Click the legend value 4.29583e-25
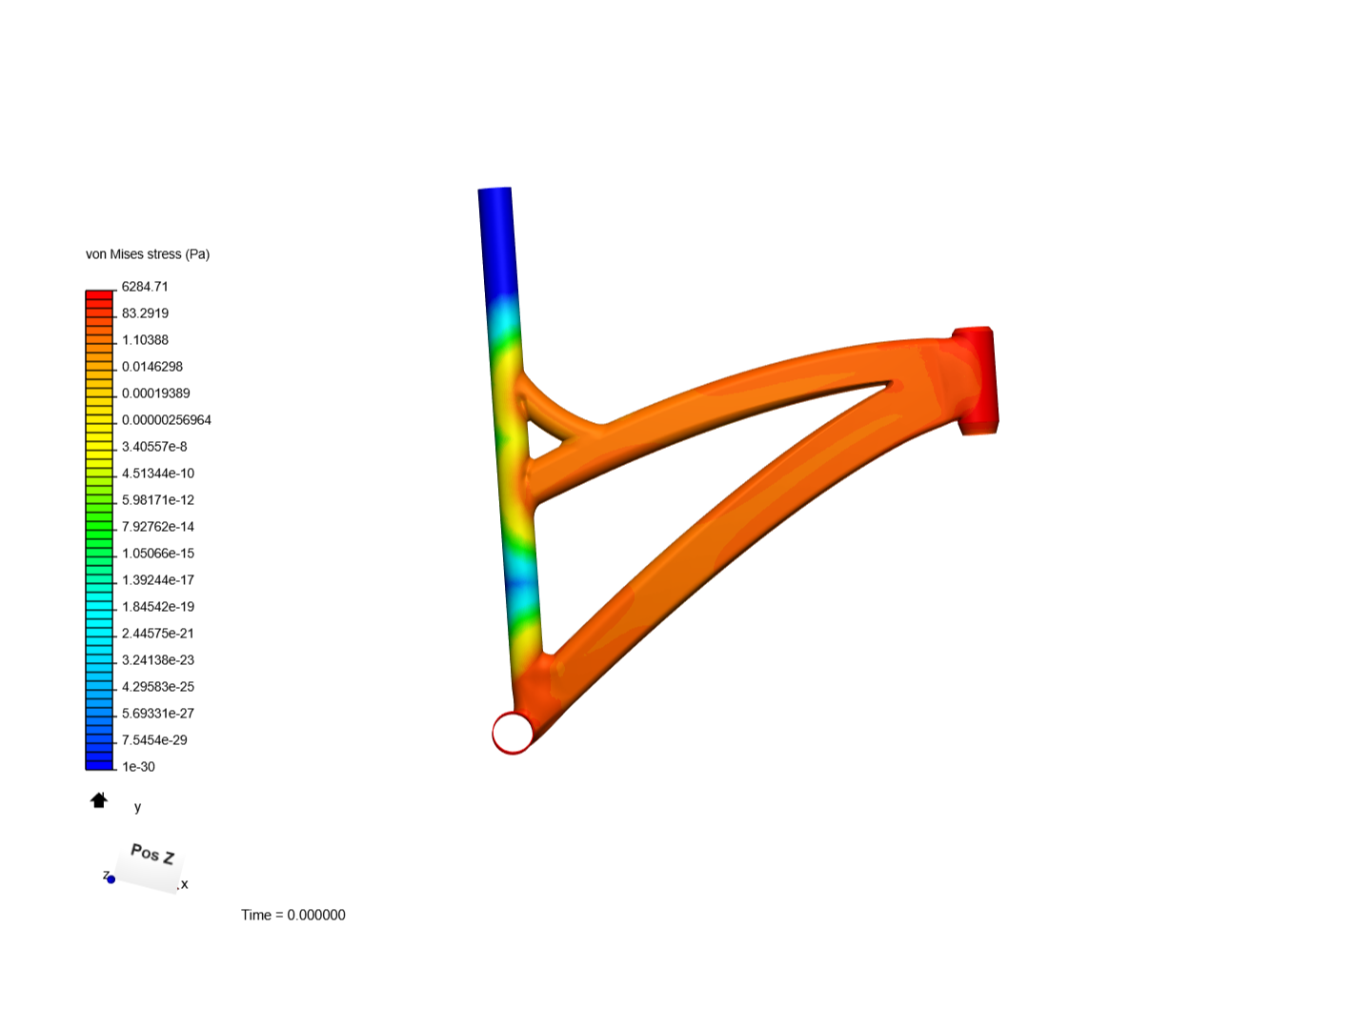The image size is (1372, 1029). tap(158, 687)
